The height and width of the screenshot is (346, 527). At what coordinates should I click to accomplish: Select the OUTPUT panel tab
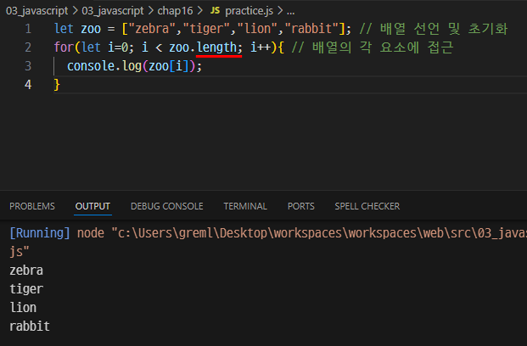[92, 206]
